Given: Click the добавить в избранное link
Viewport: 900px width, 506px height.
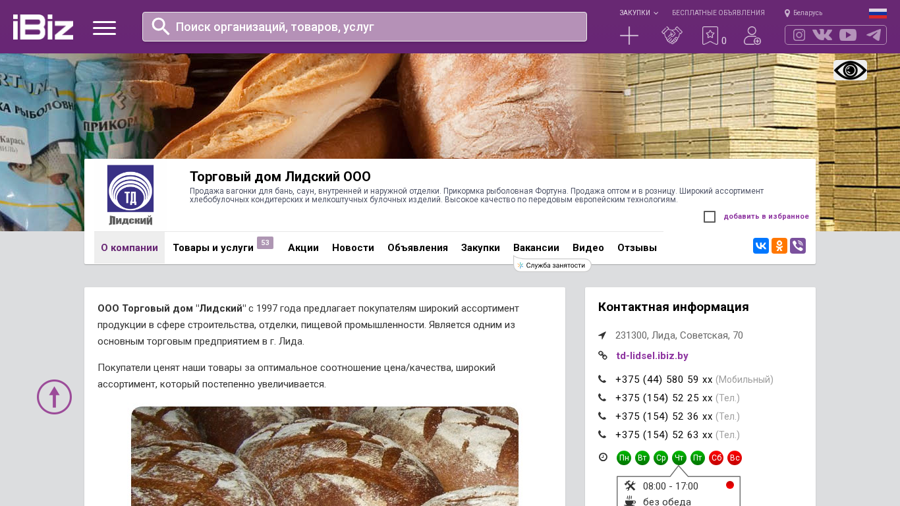Looking at the screenshot, I should pyautogui.click(x=766, y=216).
